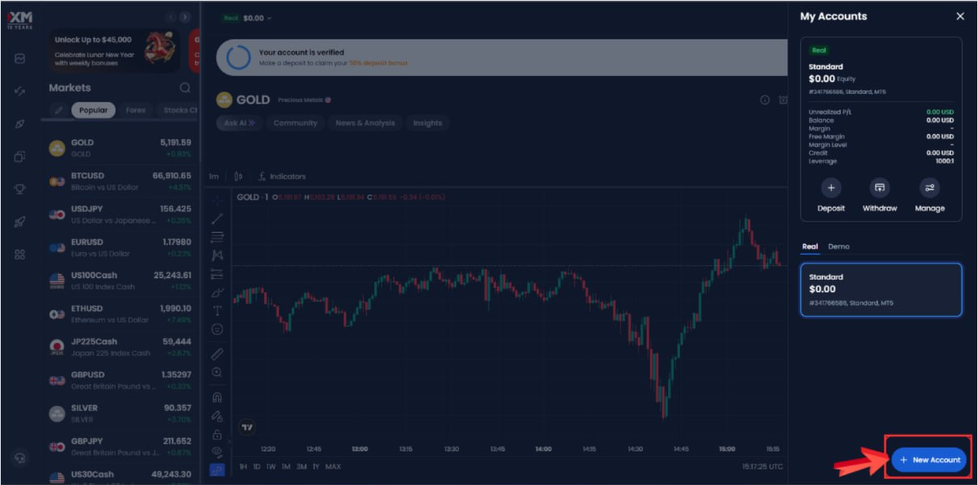Click the New Account button
The image size is (978, 485).
[929, 460]
